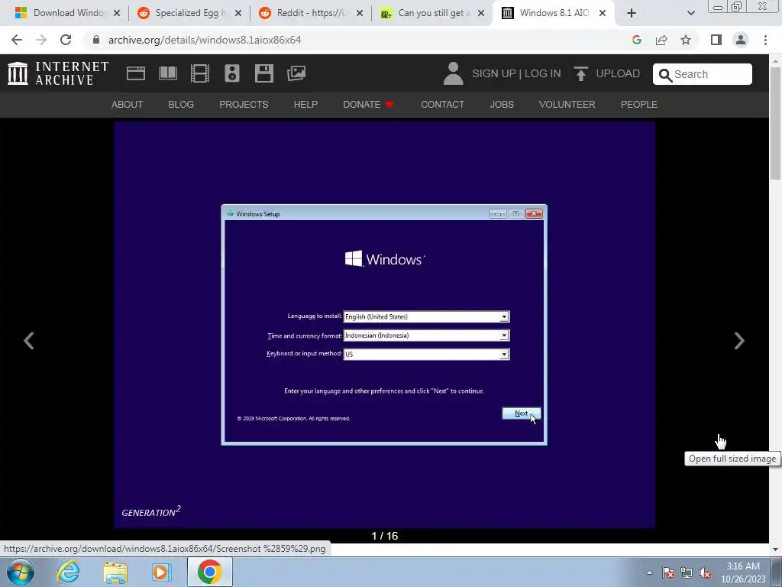
Task: Open the PEOPLE link
Action: point(639,104)
